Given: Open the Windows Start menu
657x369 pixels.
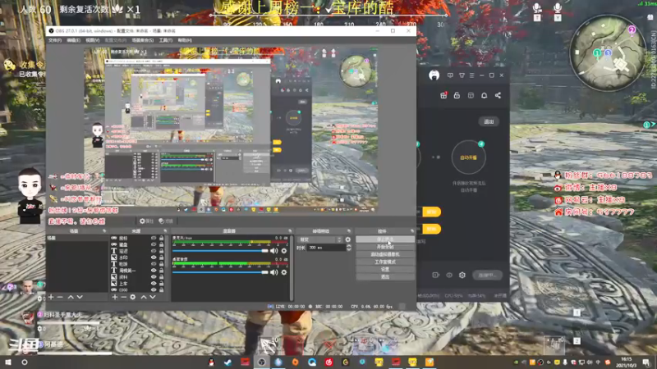Looking at the screenshot, I should pos(8,362).
